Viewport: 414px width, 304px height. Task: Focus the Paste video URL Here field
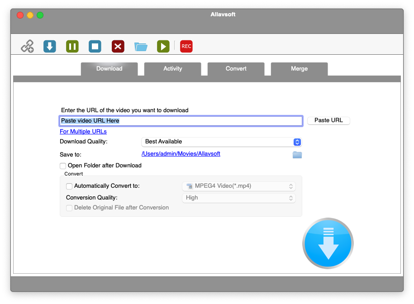(x=181, y=121)
